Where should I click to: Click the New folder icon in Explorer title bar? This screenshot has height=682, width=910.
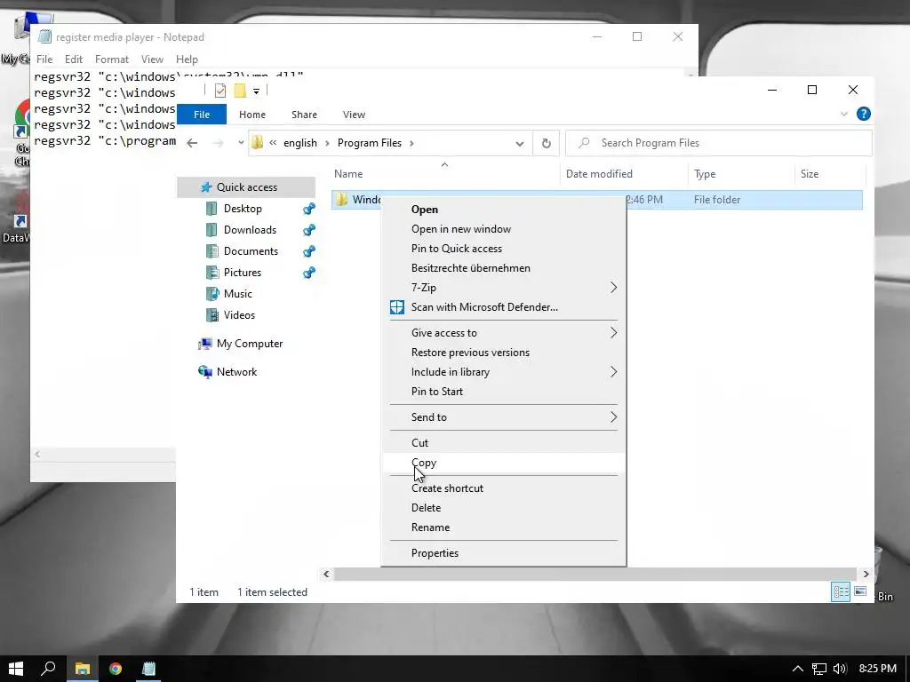(x=240, y=91)
